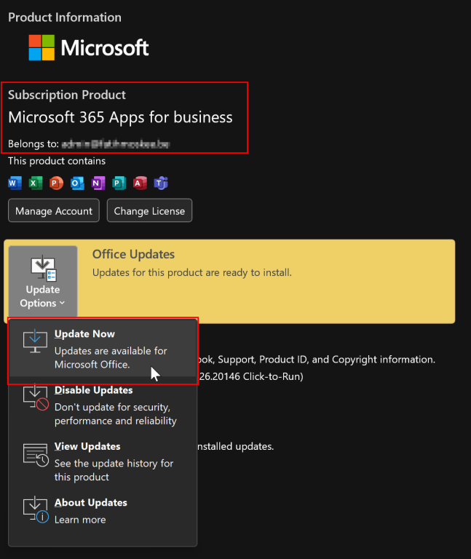The image size is (471, 559).
Task: Click the Excel app icon
Action: click(x=36, y=183)
